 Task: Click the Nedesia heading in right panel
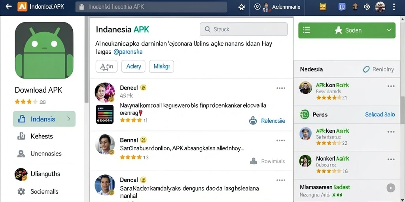click(311, 69)
